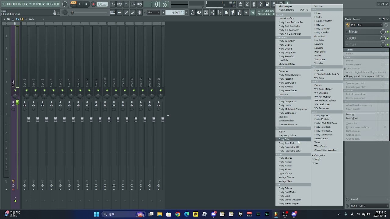This screenshot has width=390, height=219.
Task: Click Move down in slot menu
Action: click(367, 118)
